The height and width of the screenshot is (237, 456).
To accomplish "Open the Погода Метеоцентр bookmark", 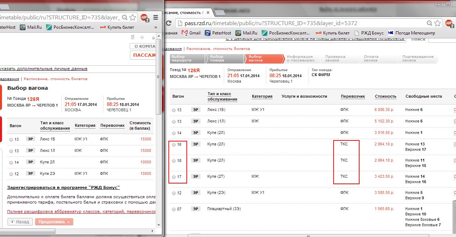I will click(411, 33).
